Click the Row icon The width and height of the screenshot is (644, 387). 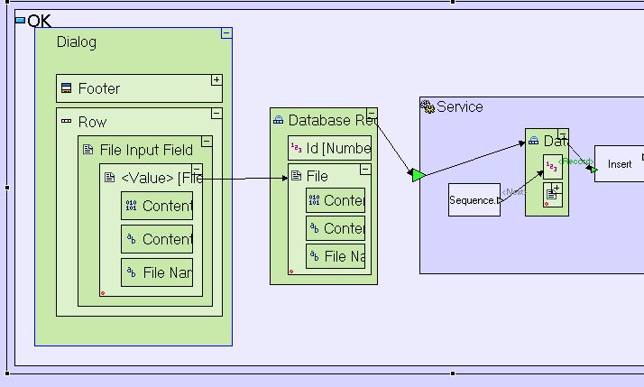[66, 122]
